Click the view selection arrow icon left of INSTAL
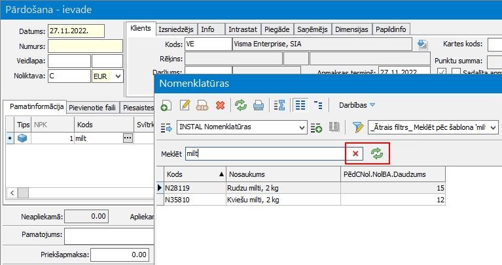 point(166,128)
